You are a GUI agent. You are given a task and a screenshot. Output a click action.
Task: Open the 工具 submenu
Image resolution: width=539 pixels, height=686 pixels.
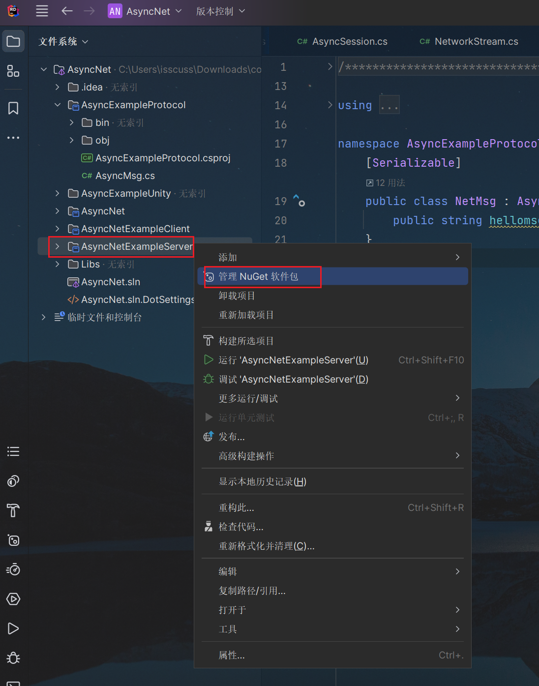click(x=333, y=629)
